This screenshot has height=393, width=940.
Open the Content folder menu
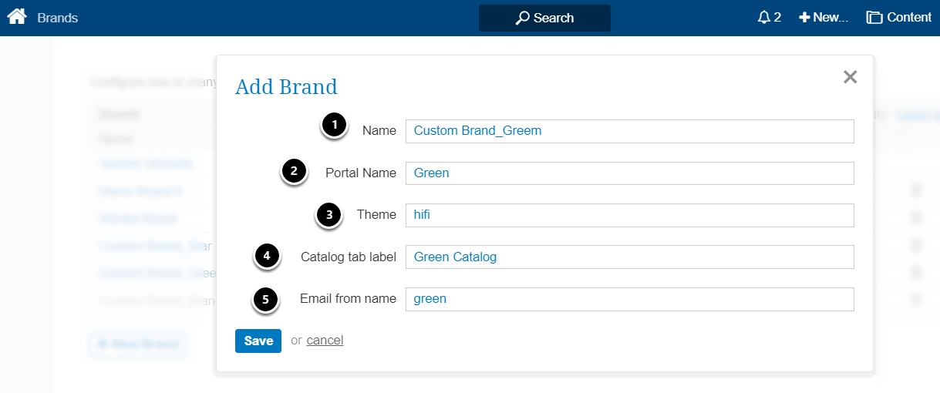899,17
